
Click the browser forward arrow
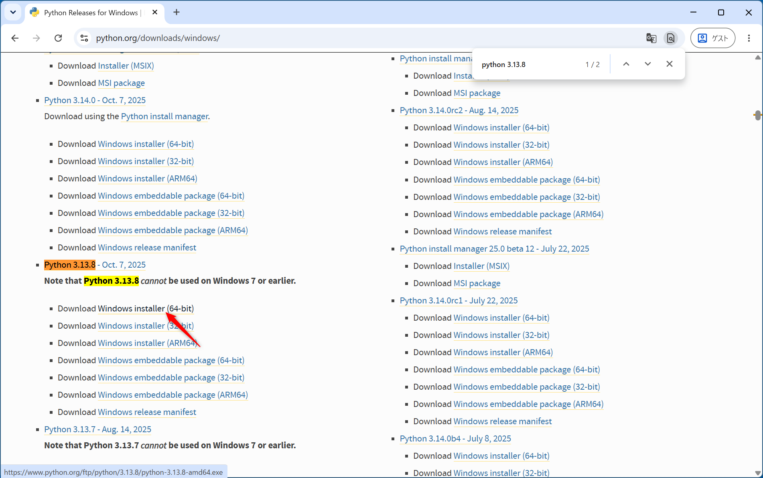click(37, 38)
